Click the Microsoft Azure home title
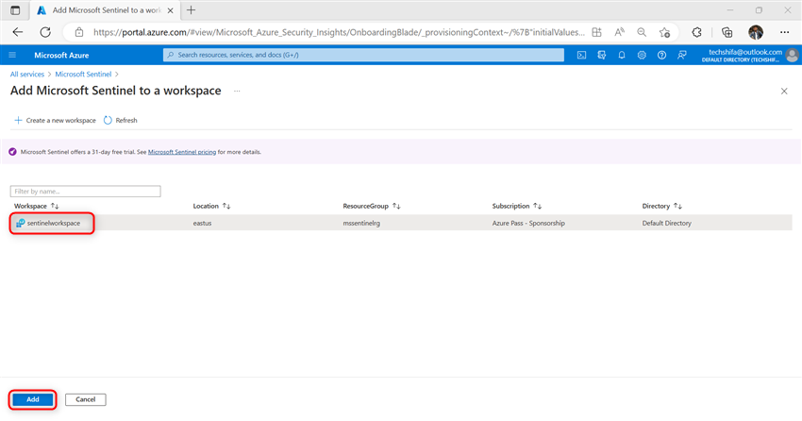This screenshot has height=421, width=802. coord(61,56)
